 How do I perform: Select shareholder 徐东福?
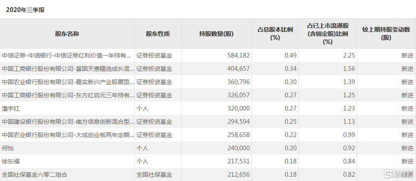pos(11,161)
